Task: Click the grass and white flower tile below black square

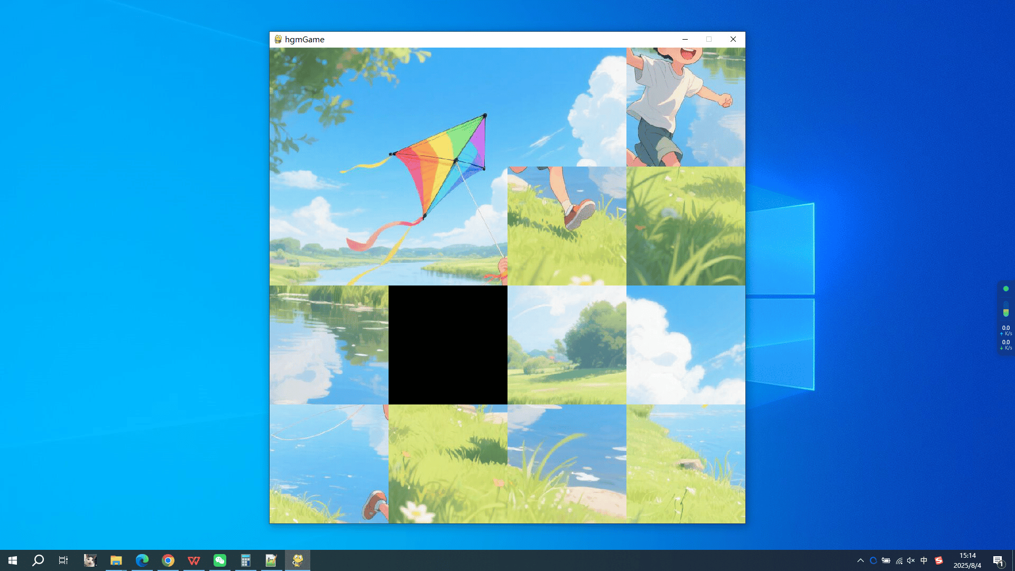Action: 448,464
